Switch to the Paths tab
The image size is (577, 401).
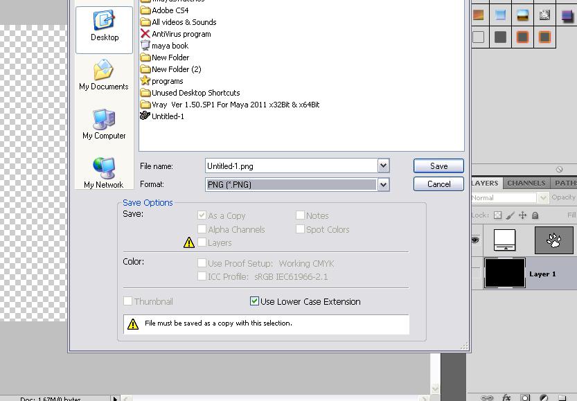(565, 183)
